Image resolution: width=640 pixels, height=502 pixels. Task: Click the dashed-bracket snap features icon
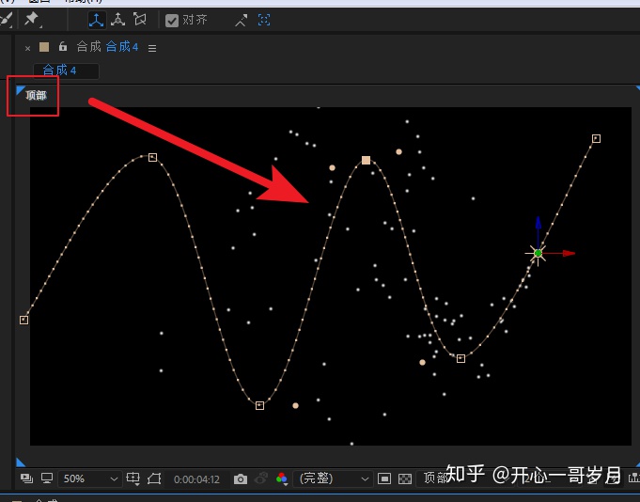coord(264,20)
